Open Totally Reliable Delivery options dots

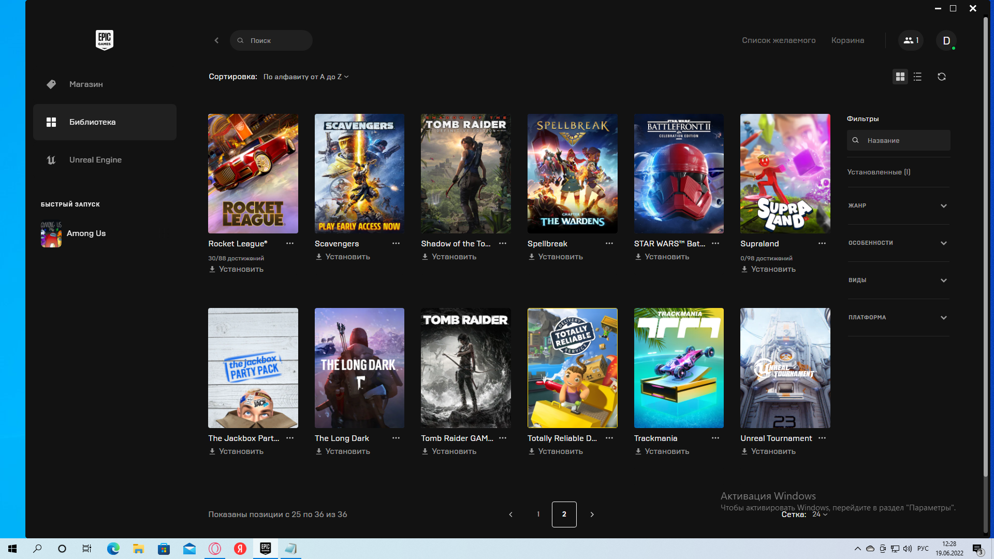609,438
